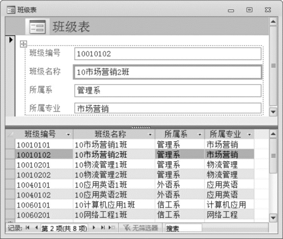The image size is (283, 239).
Task: Click the form/datasheet splitter bar handle
Action: tap(141, 127)
